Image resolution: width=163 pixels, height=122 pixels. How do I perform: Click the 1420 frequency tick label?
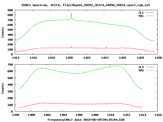coord(69,58)
